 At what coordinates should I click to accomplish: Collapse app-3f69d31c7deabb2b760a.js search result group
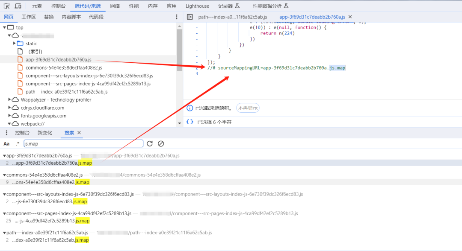point(4,156)
